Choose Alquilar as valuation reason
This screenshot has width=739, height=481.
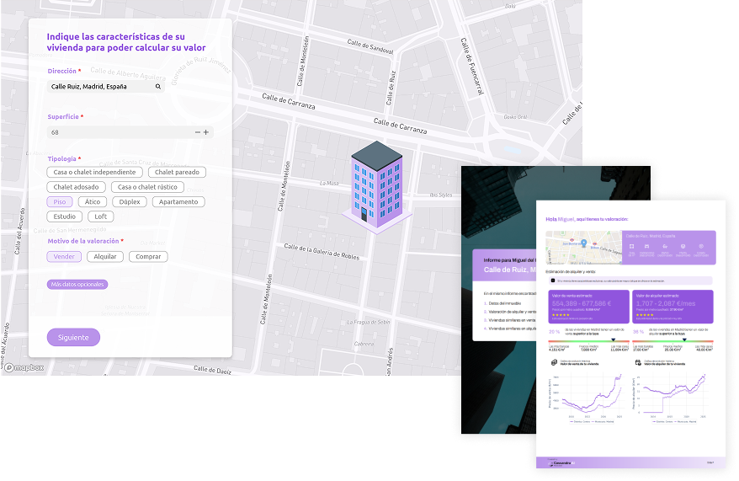click(105, 257)
